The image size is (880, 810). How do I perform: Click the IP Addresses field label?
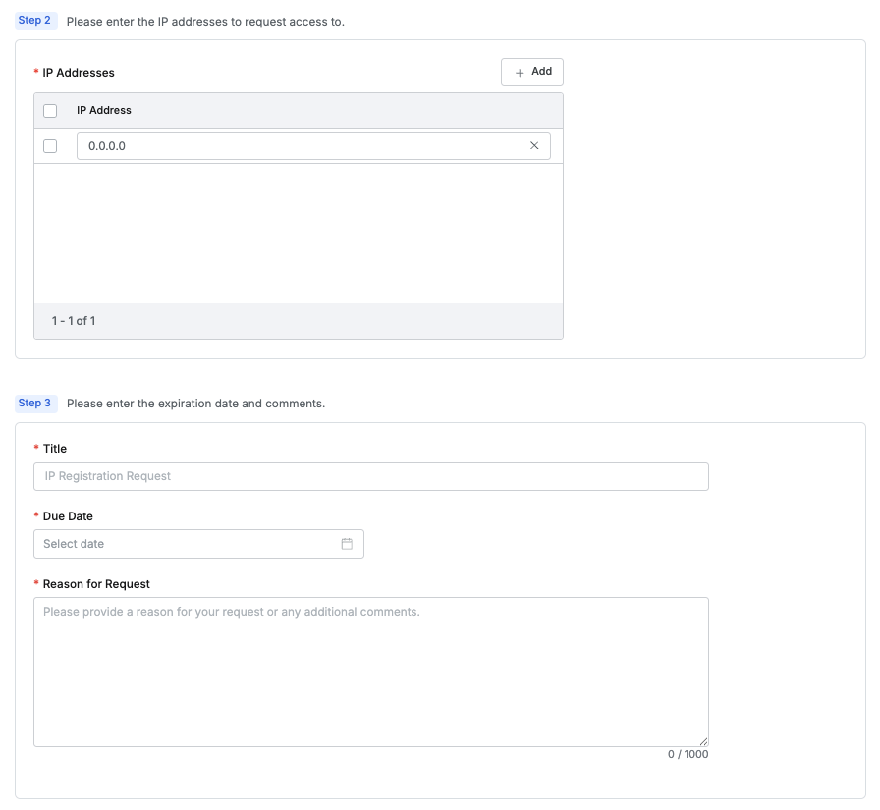(x=79, y=73)
